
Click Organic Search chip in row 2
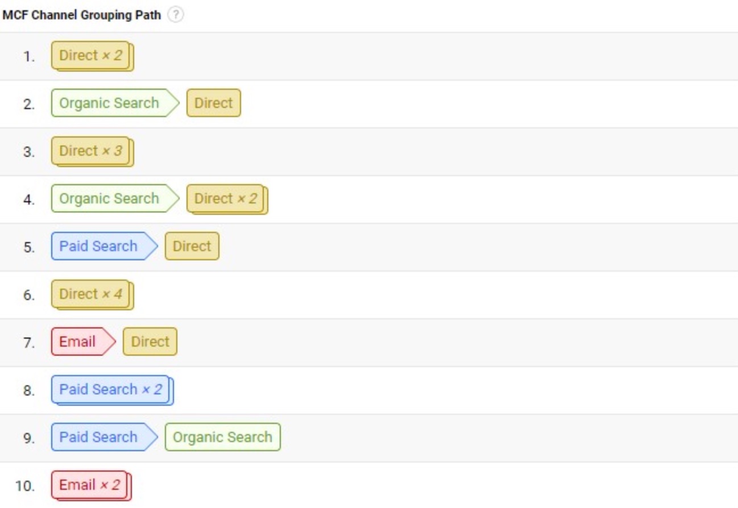tap(115, 103)
